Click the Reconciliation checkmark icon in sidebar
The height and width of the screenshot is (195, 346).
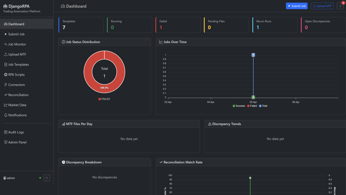point(5,95)
